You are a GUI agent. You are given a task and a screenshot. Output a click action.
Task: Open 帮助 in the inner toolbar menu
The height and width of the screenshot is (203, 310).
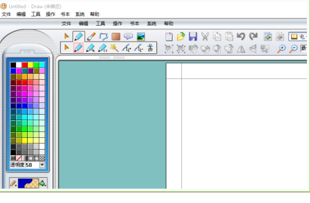[x=168, y=24]
